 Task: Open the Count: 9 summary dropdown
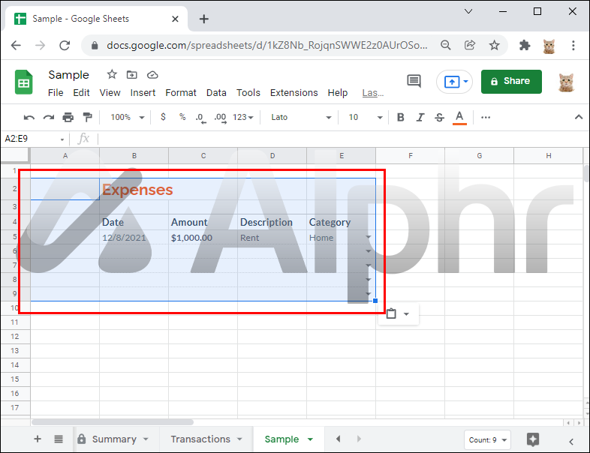tap(487, 439)
